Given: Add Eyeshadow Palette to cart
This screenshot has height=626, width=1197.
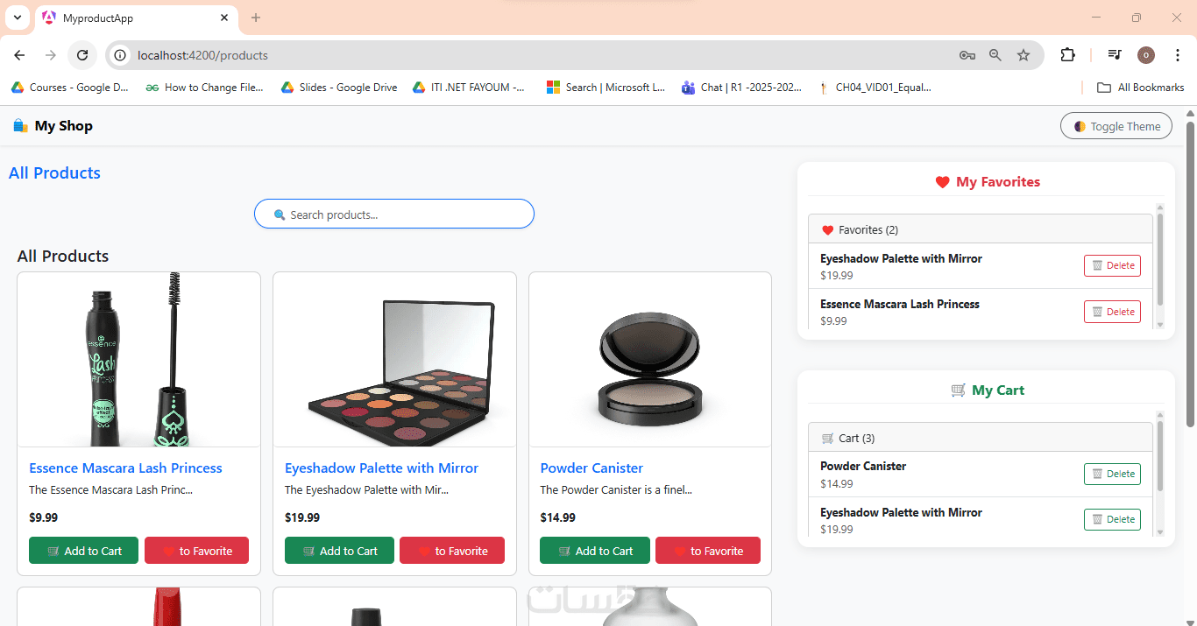Looking at the screenshot, I should click(339, 551).
